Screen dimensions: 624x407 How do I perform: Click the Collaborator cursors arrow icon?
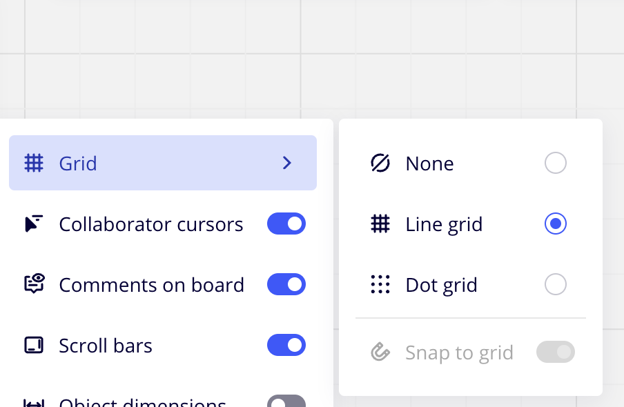pos(34,224)
